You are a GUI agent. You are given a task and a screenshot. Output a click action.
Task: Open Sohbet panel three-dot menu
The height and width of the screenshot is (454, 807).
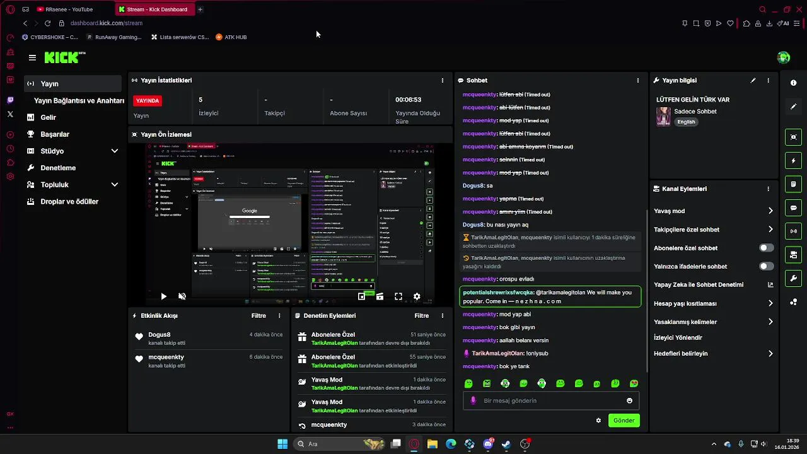click(x=638, y=80)
